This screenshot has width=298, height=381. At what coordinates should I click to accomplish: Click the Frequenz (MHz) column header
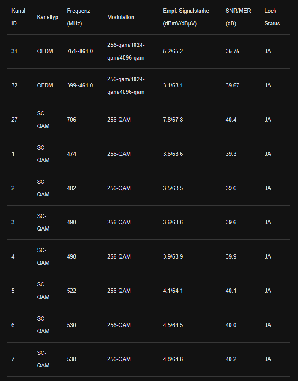click(78, 17)
